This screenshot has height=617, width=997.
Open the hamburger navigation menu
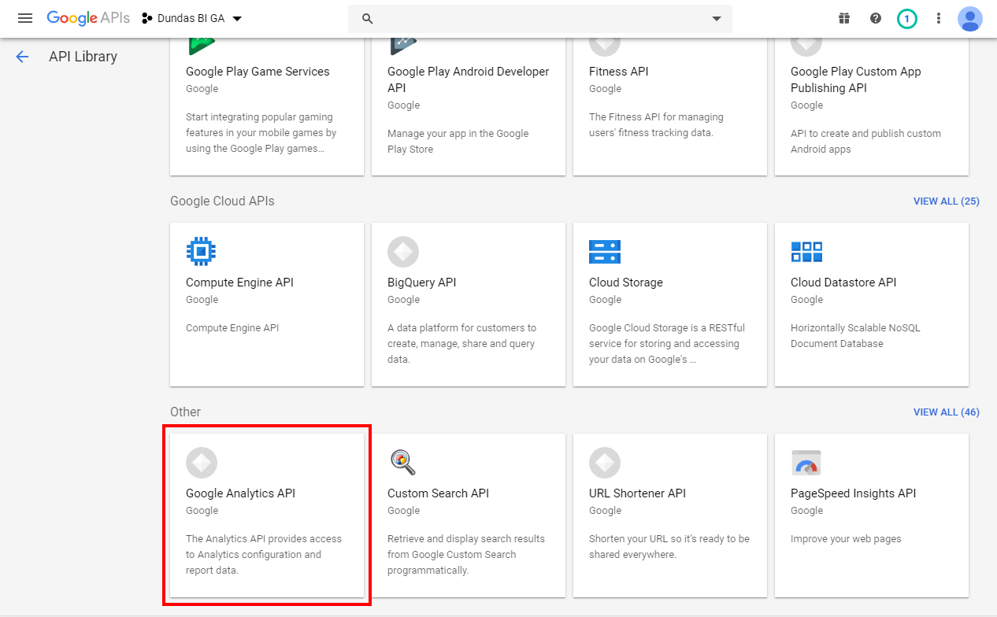click(25, 18)
